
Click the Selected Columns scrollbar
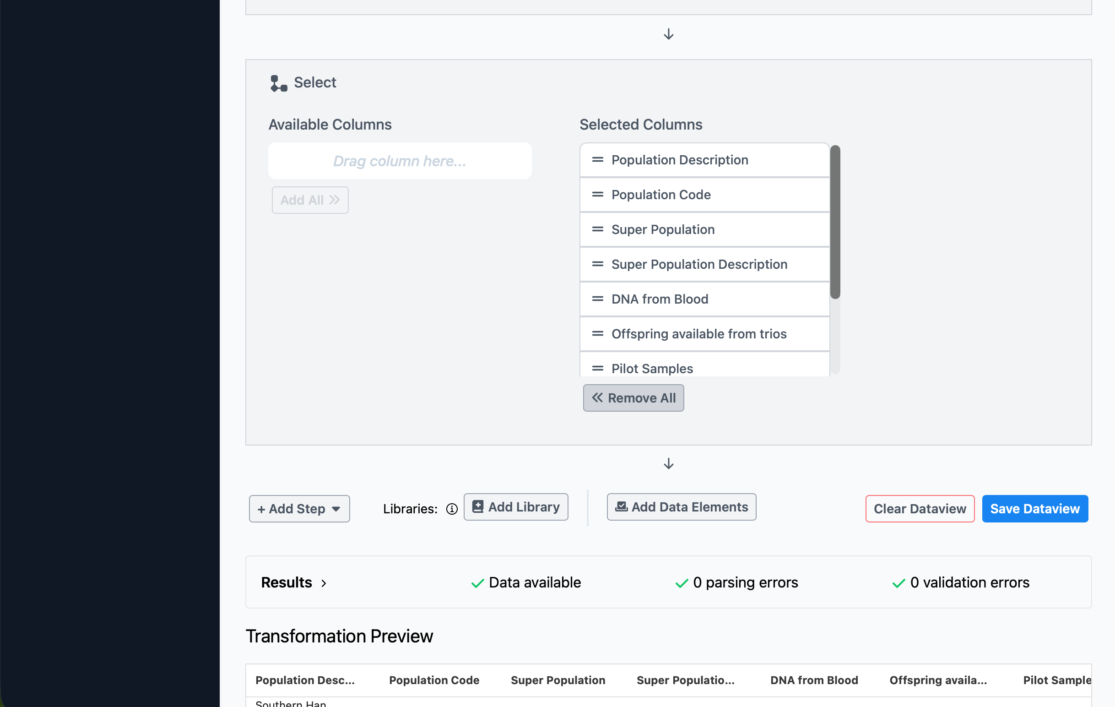[x=835, y=223]
